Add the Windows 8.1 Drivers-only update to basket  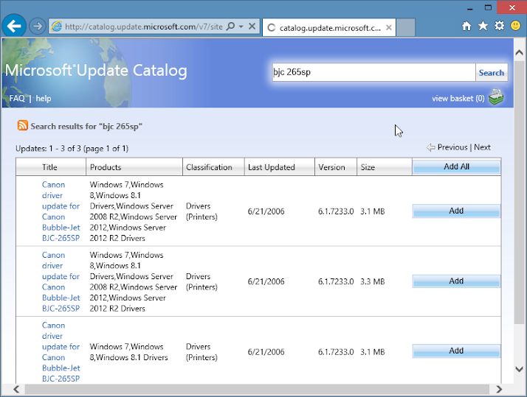[456, 351]
